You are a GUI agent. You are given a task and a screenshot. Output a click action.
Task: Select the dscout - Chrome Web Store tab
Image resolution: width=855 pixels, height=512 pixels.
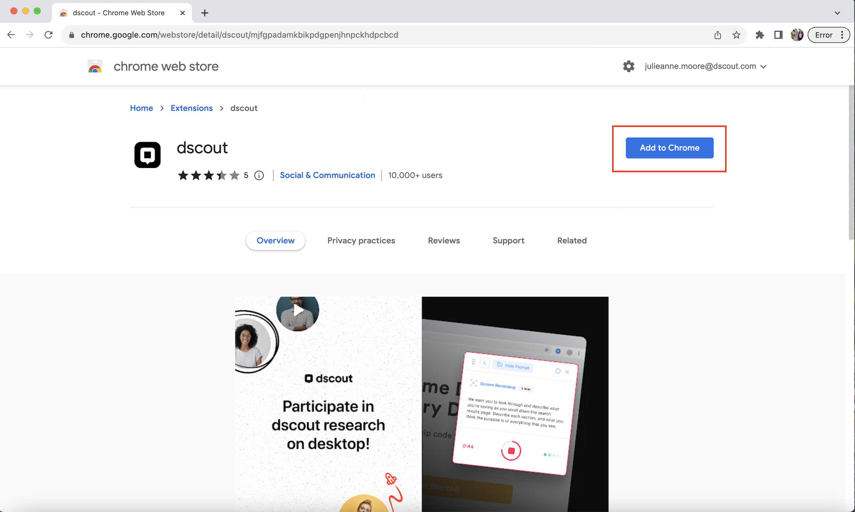click(122, 13)
